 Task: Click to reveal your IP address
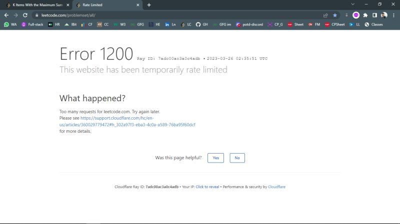point(207,187)
